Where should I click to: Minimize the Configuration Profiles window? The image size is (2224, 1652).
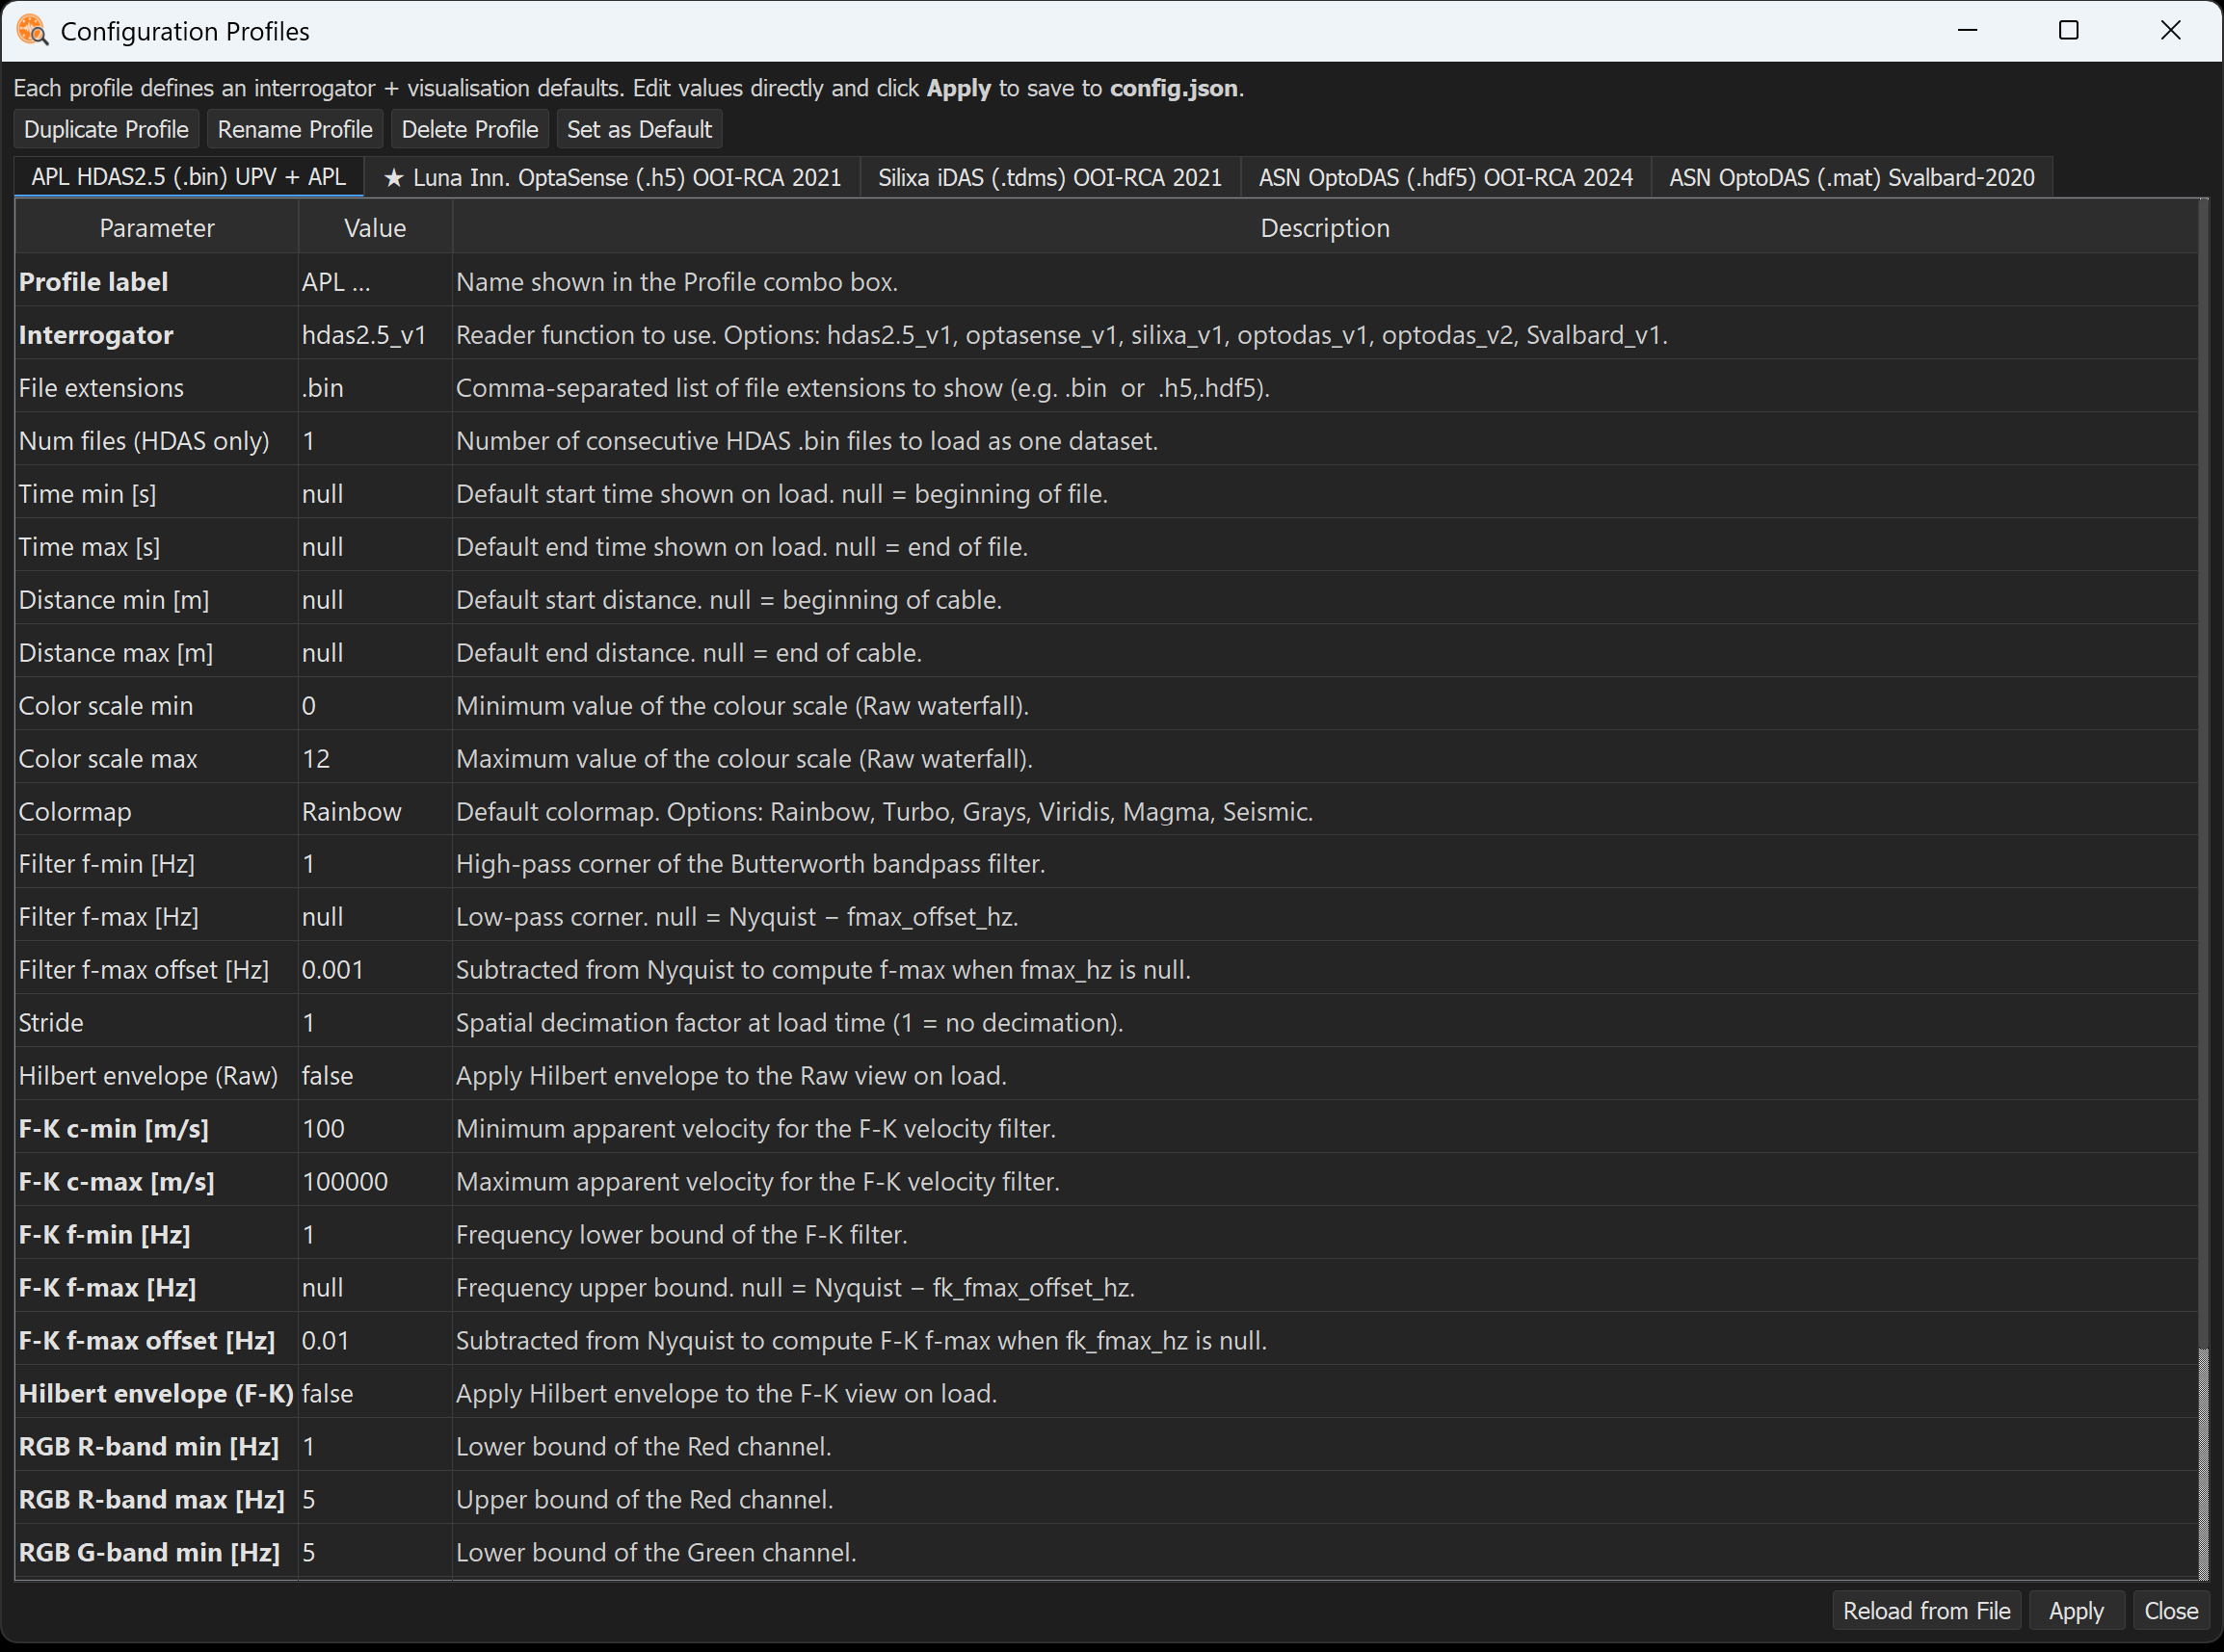pos(1968,31)
